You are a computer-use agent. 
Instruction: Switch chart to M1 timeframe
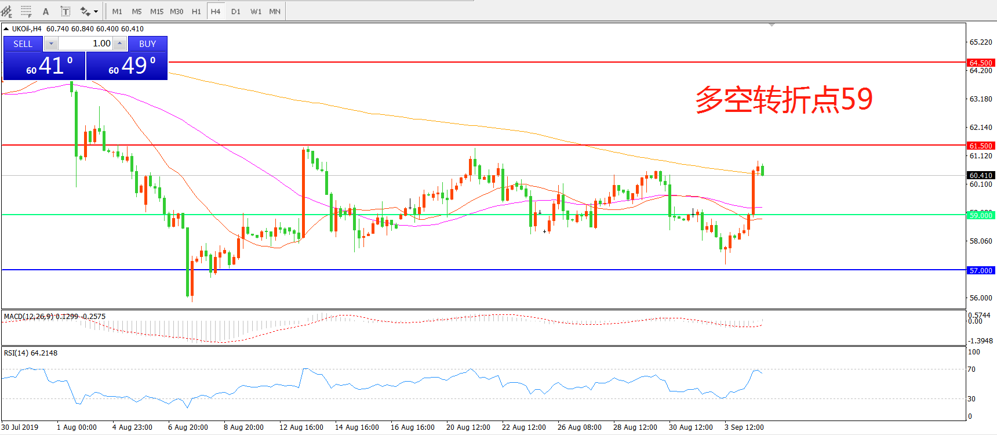point(117,11)
